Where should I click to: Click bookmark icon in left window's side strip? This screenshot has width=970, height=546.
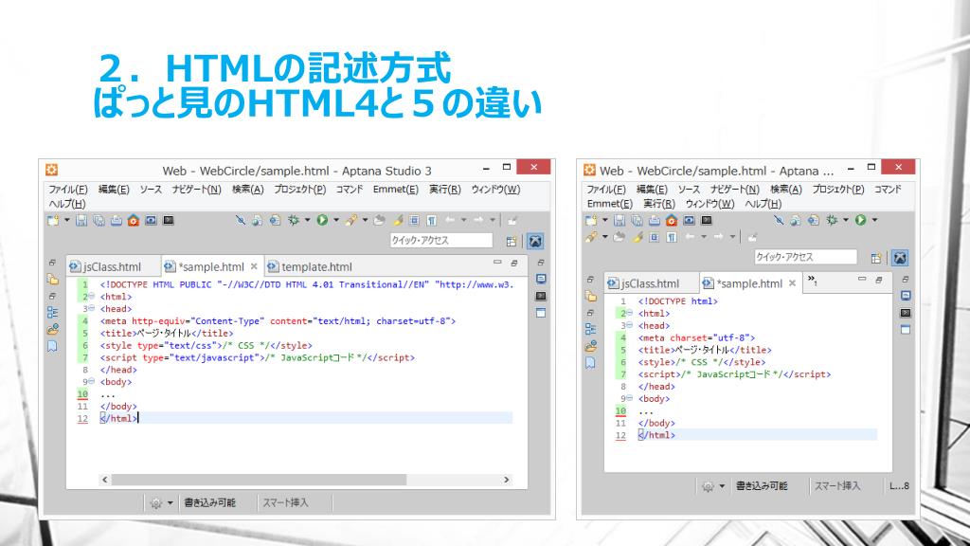pos(53,346)
